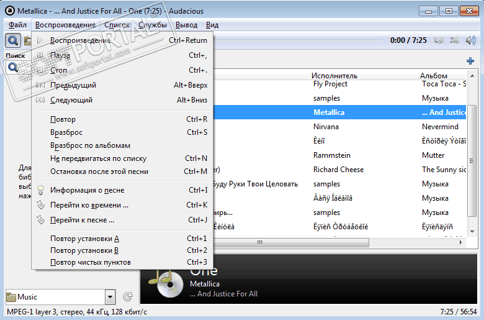484x320 pixels.
Task: Click the Information about song lightbulb icon
Action: 41,190
